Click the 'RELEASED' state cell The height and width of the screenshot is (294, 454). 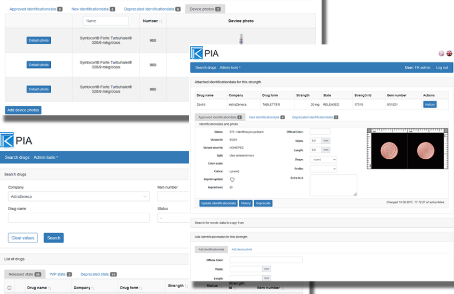[x=331, y=105]
